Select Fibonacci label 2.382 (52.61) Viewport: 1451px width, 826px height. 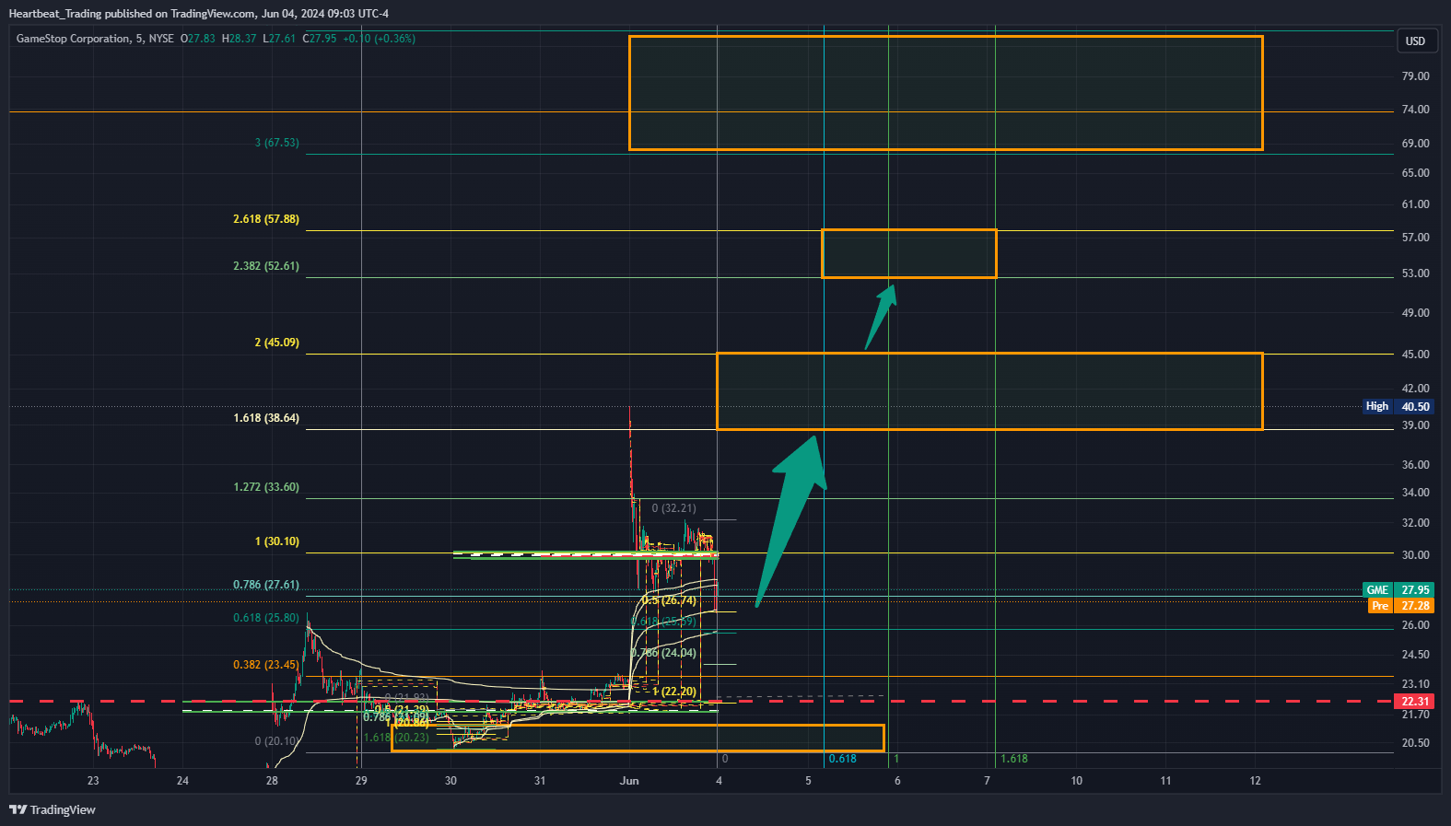click(266, 266)
